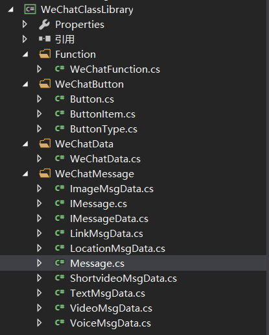Expand the LocationMsgData.cs node
Image resolution: width=269 pixels, height=335 pixels.
(x=40, y=248)
